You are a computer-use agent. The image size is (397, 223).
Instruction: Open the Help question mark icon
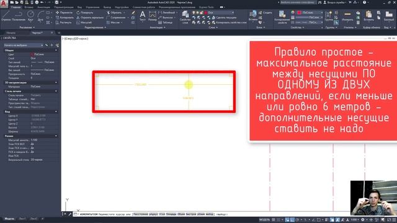(x=364, y=2)
